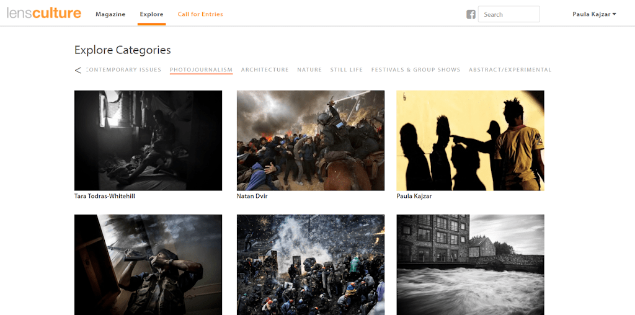Choose the Nature category
The width and height of the screenshot is (635, 315).
(x=309, y=70)
